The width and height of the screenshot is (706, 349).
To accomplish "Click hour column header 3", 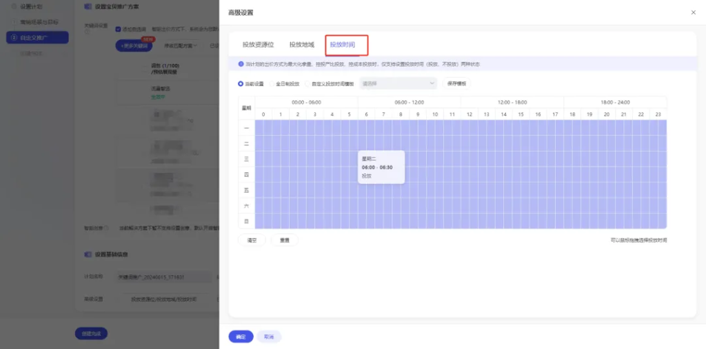I will coord(314,114).
